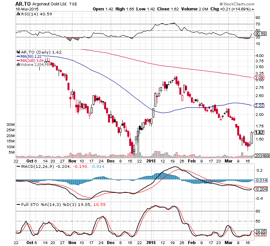Click the 1.62 last price tag on axis
The image size is (270, 246).
pos(259,132)
